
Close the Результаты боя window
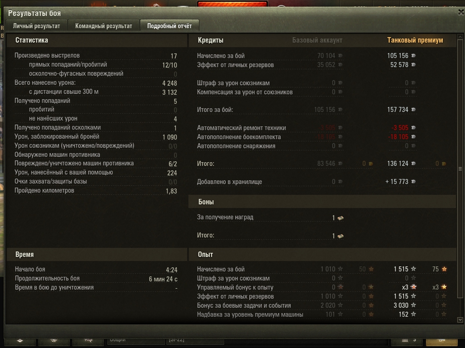click(461, 12)
